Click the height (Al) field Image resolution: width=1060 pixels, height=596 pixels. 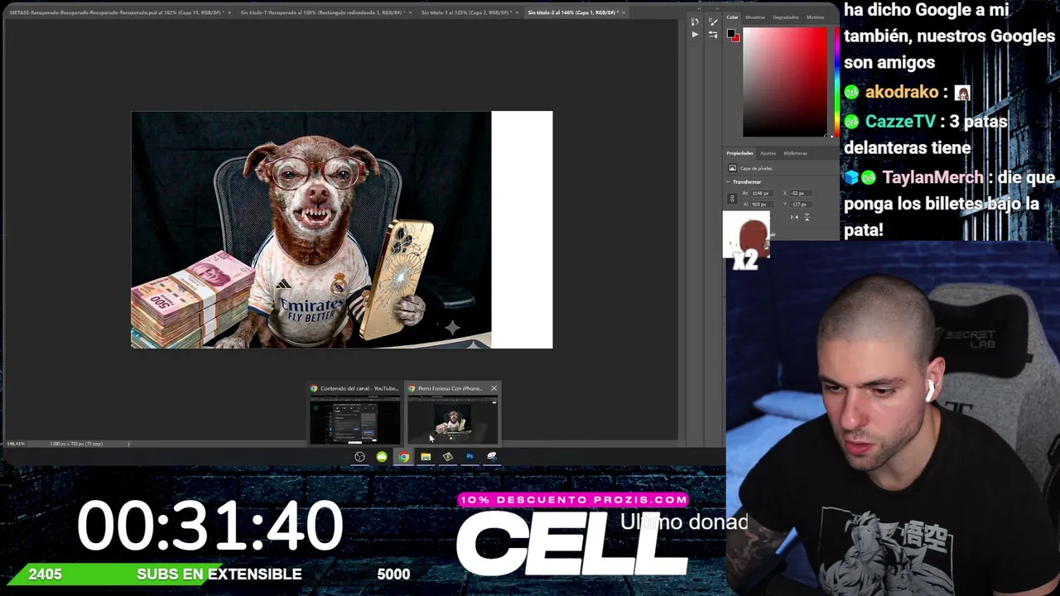[763, 204]
